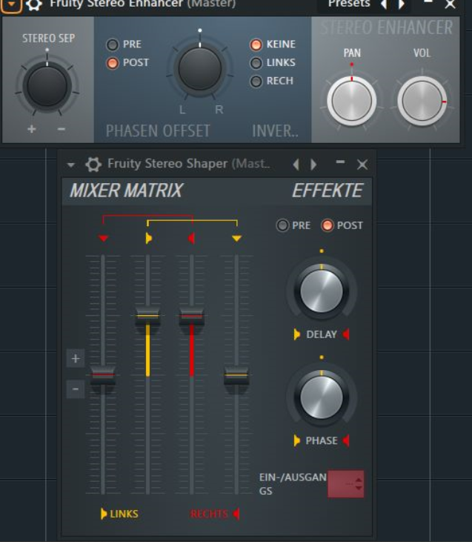
Task: Click the red RECHTS label arrow
Action: click(x=236, y=514)
